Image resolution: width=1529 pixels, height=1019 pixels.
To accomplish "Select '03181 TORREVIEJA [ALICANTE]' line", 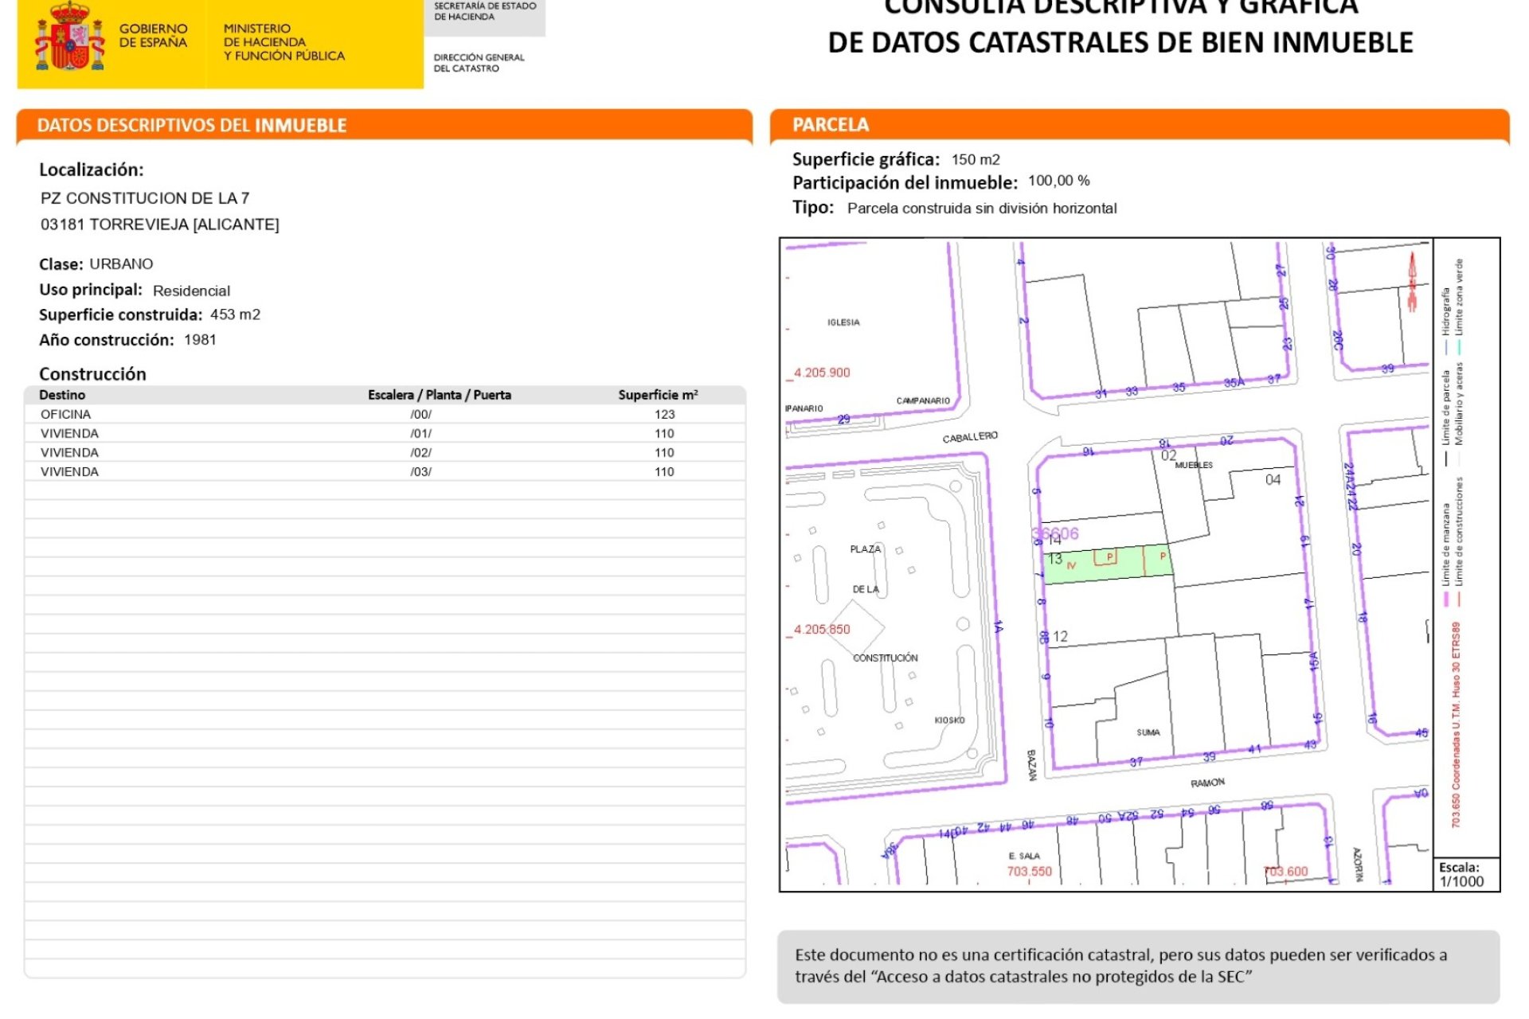I will 160,224.
